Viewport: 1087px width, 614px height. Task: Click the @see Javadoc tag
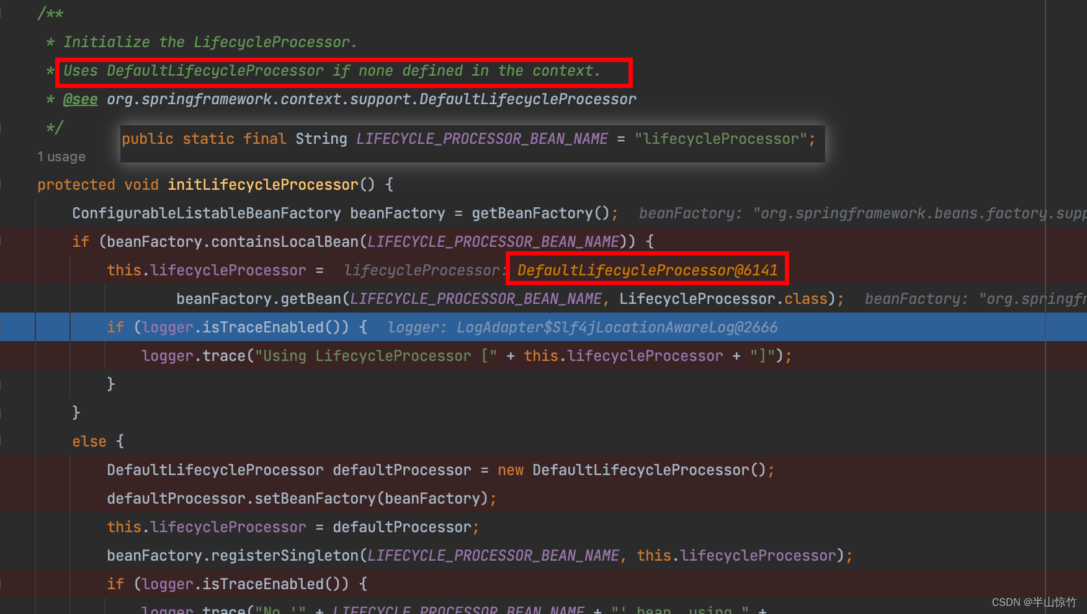click(x=81, y=99)
